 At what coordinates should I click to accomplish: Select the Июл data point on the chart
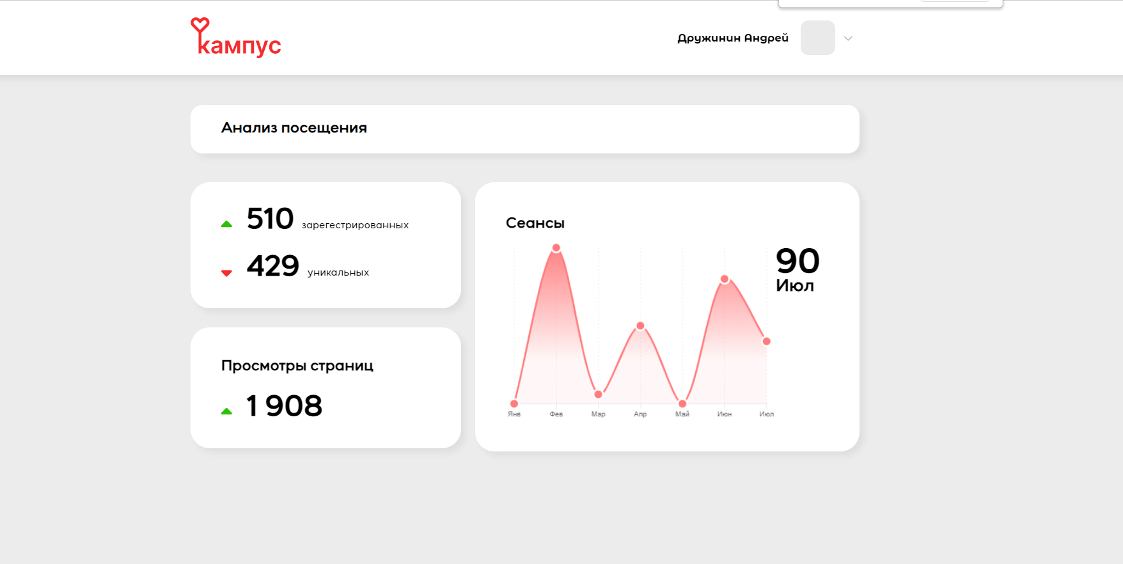pos(766,341)
